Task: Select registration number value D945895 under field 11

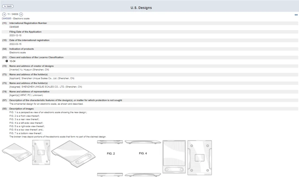Action: pos(14,27)
